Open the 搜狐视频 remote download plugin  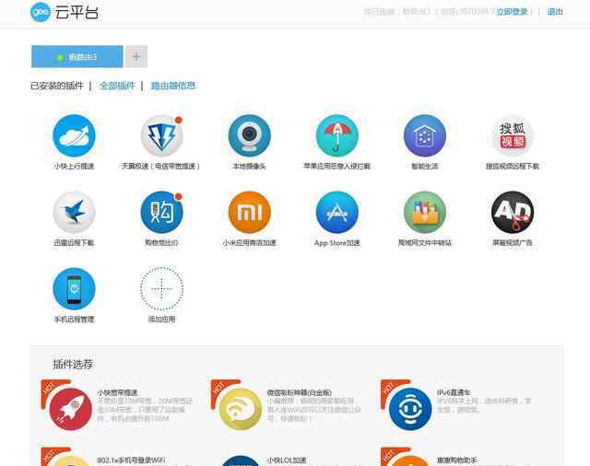tap(513, 135)
